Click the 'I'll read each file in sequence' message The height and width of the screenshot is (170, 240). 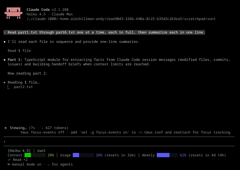click(x=74, y=42)
